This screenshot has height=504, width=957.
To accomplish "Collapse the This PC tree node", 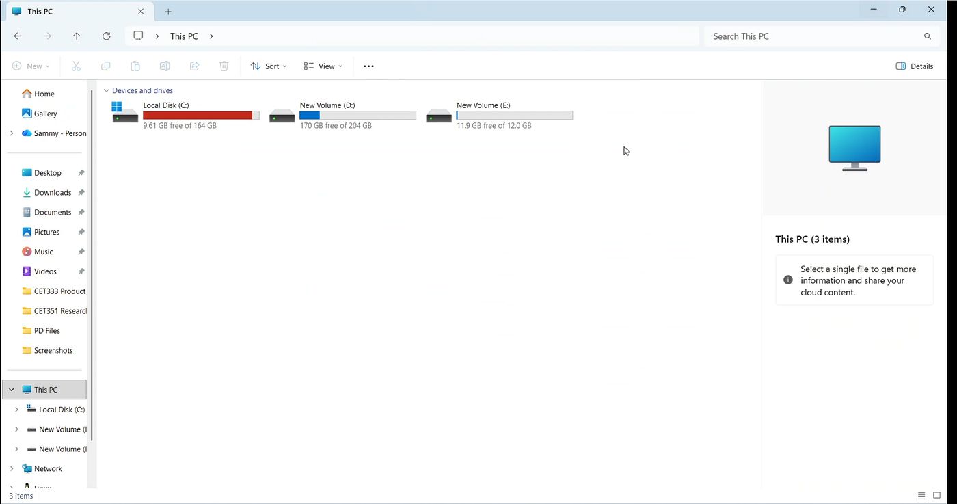I will (x=12, y=390).
